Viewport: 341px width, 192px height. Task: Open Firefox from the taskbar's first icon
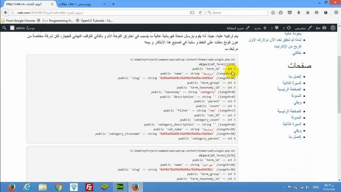12,187
